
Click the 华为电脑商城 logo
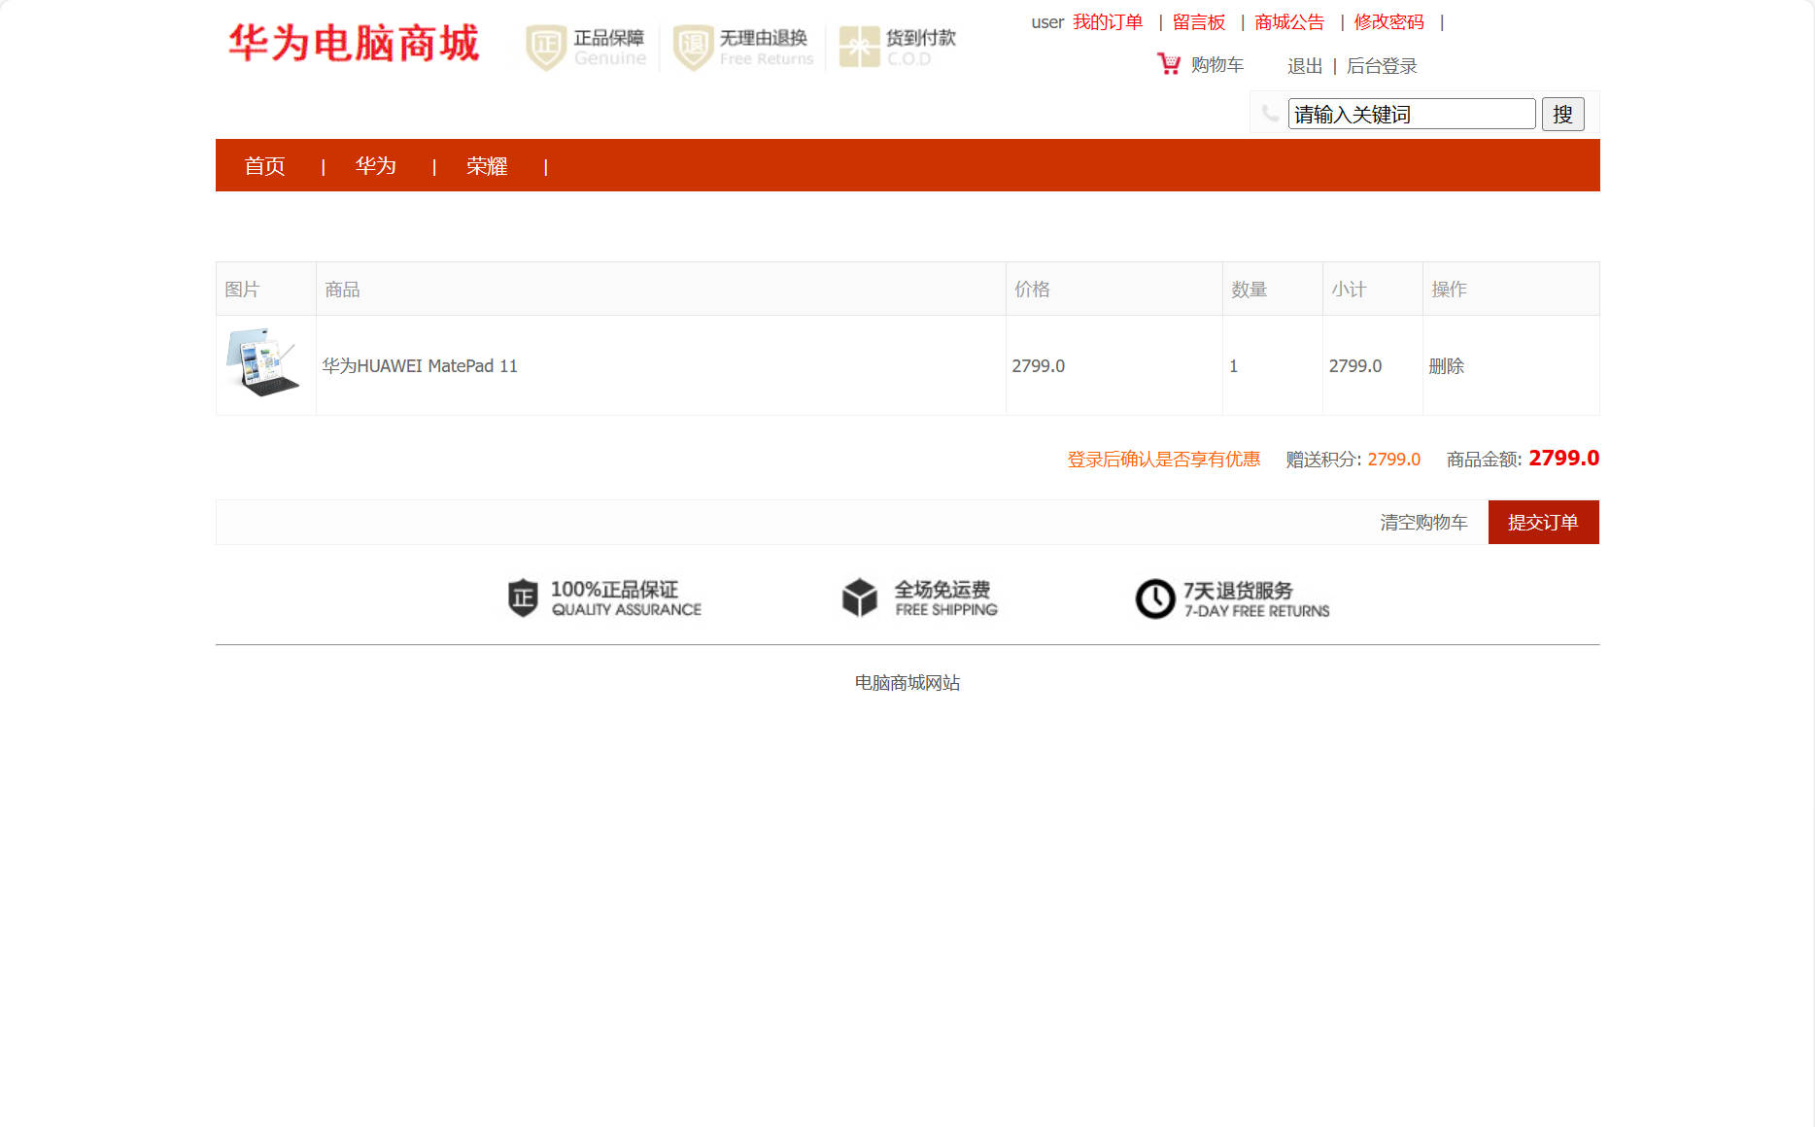[353, 44]
